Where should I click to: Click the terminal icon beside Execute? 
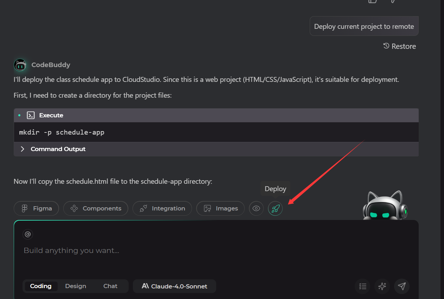tap(31, 115)
